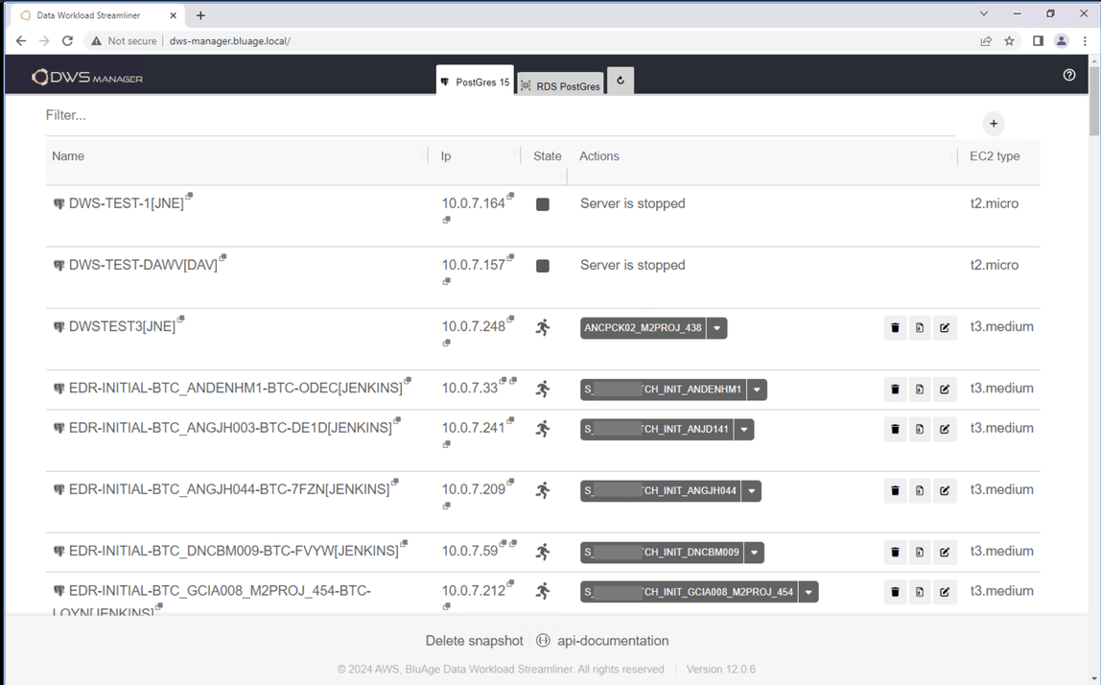Click the info icon beside api-documentation

tap(543, 640)
